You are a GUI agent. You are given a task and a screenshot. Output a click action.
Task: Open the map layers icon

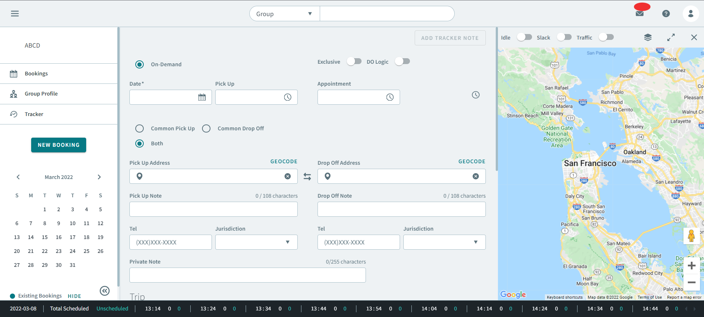[x=648, y=37]
